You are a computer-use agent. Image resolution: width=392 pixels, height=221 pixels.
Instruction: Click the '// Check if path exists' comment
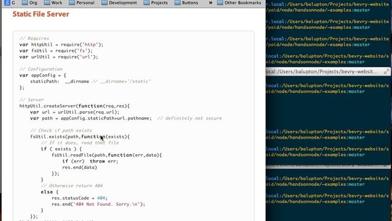[61, 131]
